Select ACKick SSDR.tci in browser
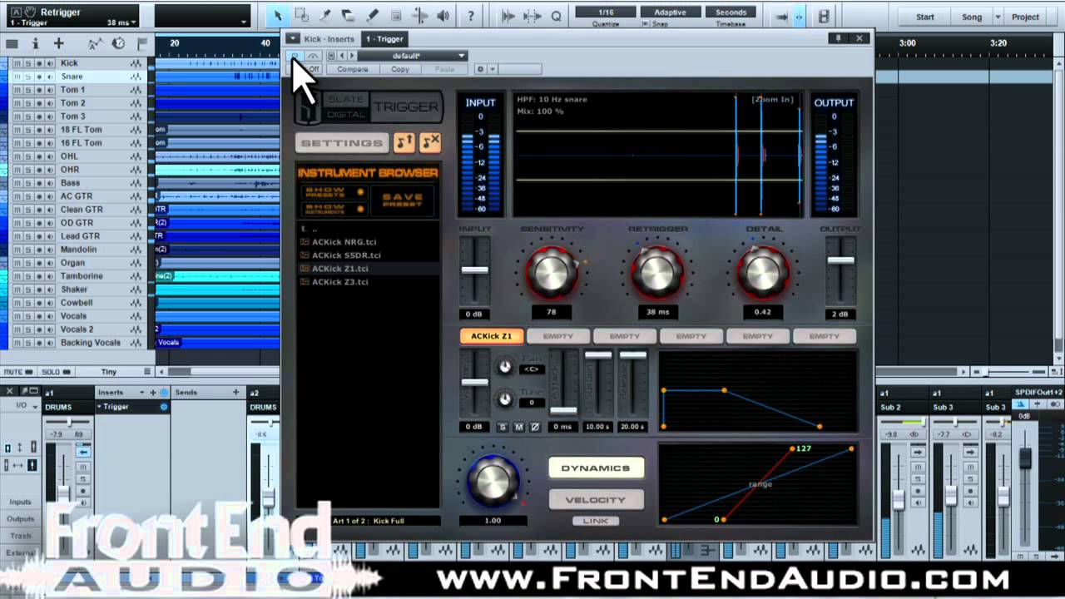This screenshot has height=599, width=1065. pos(345,255)
